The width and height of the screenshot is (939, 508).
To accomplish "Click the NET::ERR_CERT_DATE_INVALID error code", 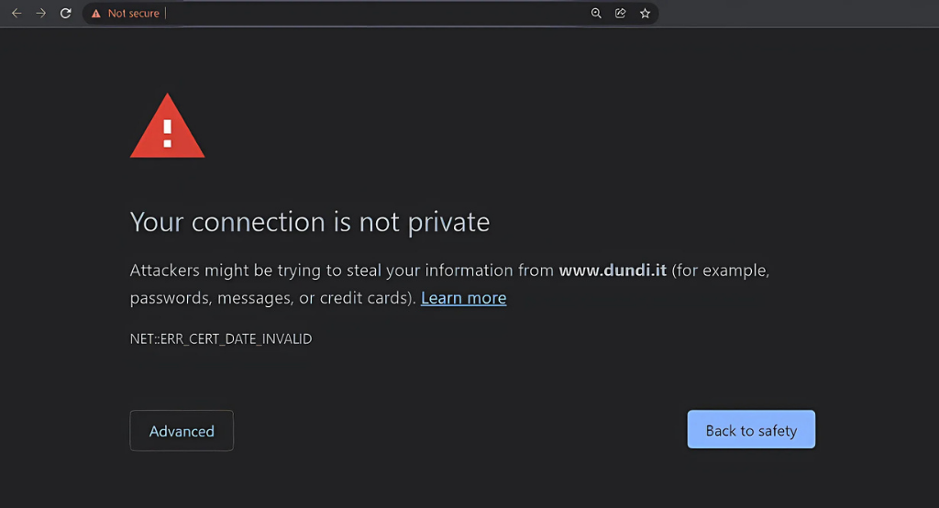I will 221,339.
